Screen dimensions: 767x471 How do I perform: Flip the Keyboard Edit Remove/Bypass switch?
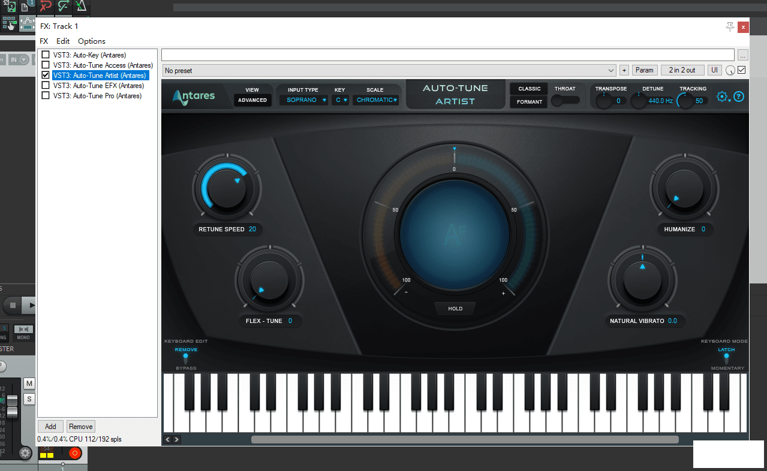tap(186, 358)
